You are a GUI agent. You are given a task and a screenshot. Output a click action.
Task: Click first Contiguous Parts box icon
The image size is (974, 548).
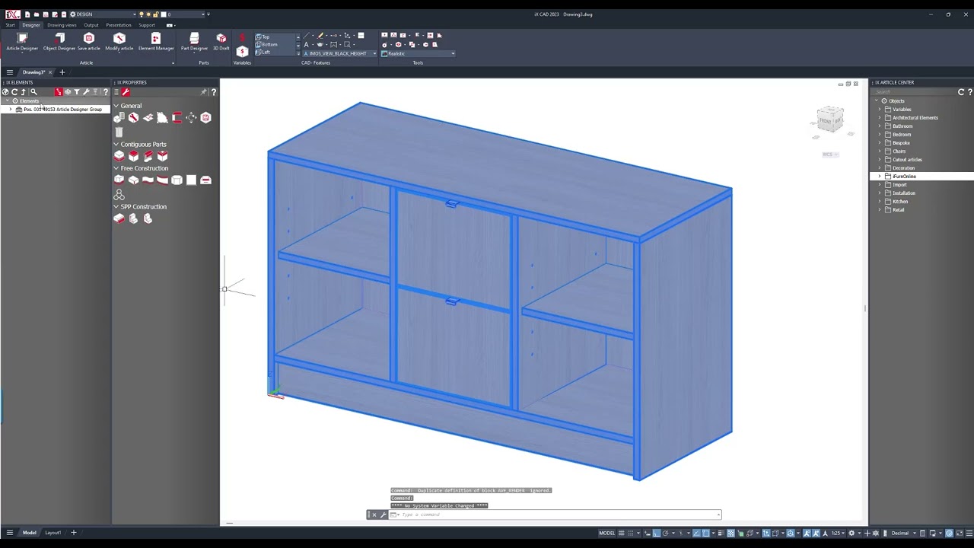click(x=119, y=155)
